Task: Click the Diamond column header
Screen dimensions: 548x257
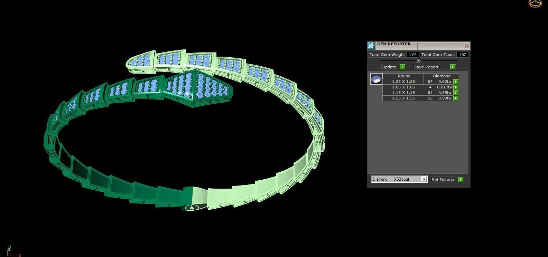Action: click(442, 76)
